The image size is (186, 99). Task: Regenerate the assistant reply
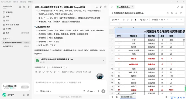51,72
